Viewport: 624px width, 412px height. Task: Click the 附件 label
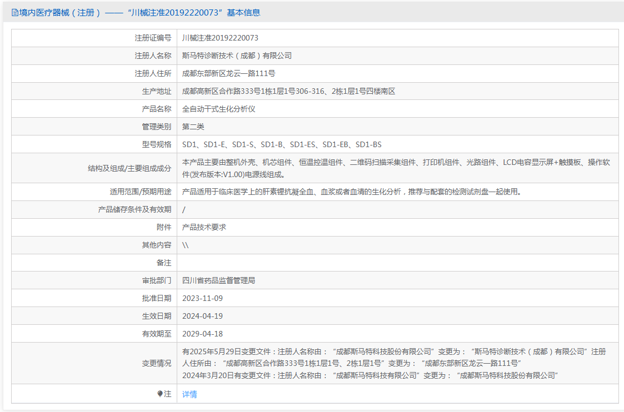click(164, 227)
